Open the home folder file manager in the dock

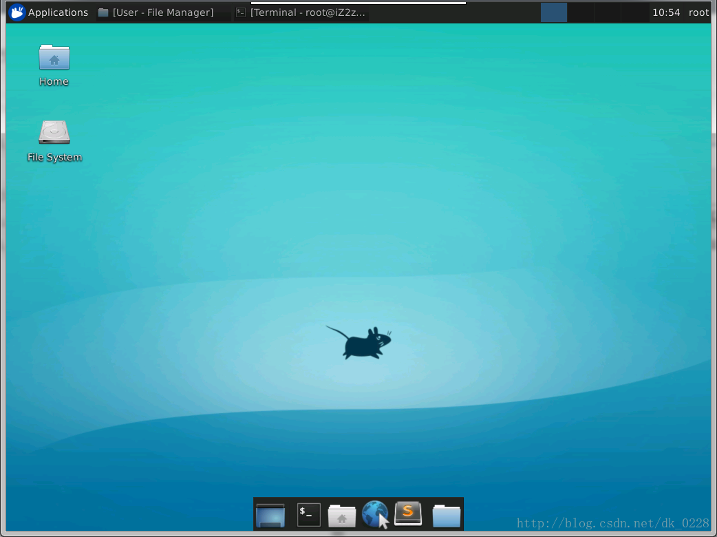tap(341, 516)
